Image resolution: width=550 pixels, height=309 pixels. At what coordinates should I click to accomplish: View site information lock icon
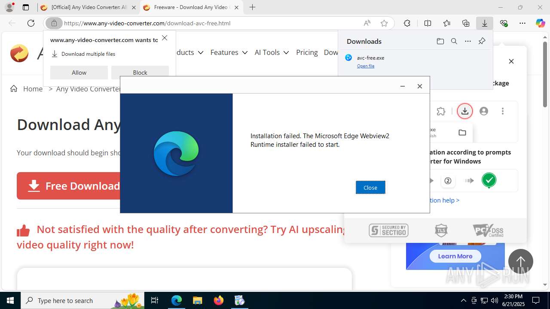point(54,23)
